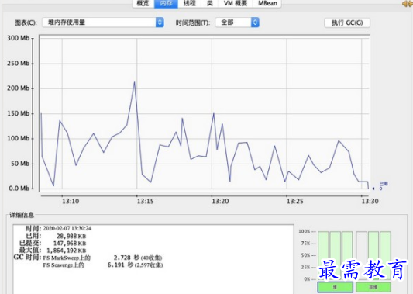This screenshot has width=413, height=294.
Task: Click the PS MarkSweep上的 GC entry
Action: (x=67, y=258)
